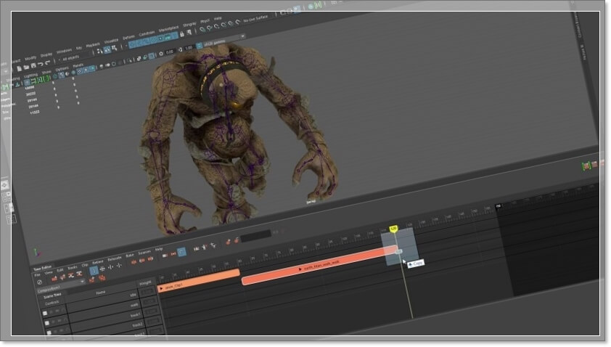Toggle the Time Editor mute icon

pos(40,282)
